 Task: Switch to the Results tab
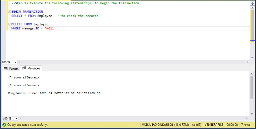(11, 69)
